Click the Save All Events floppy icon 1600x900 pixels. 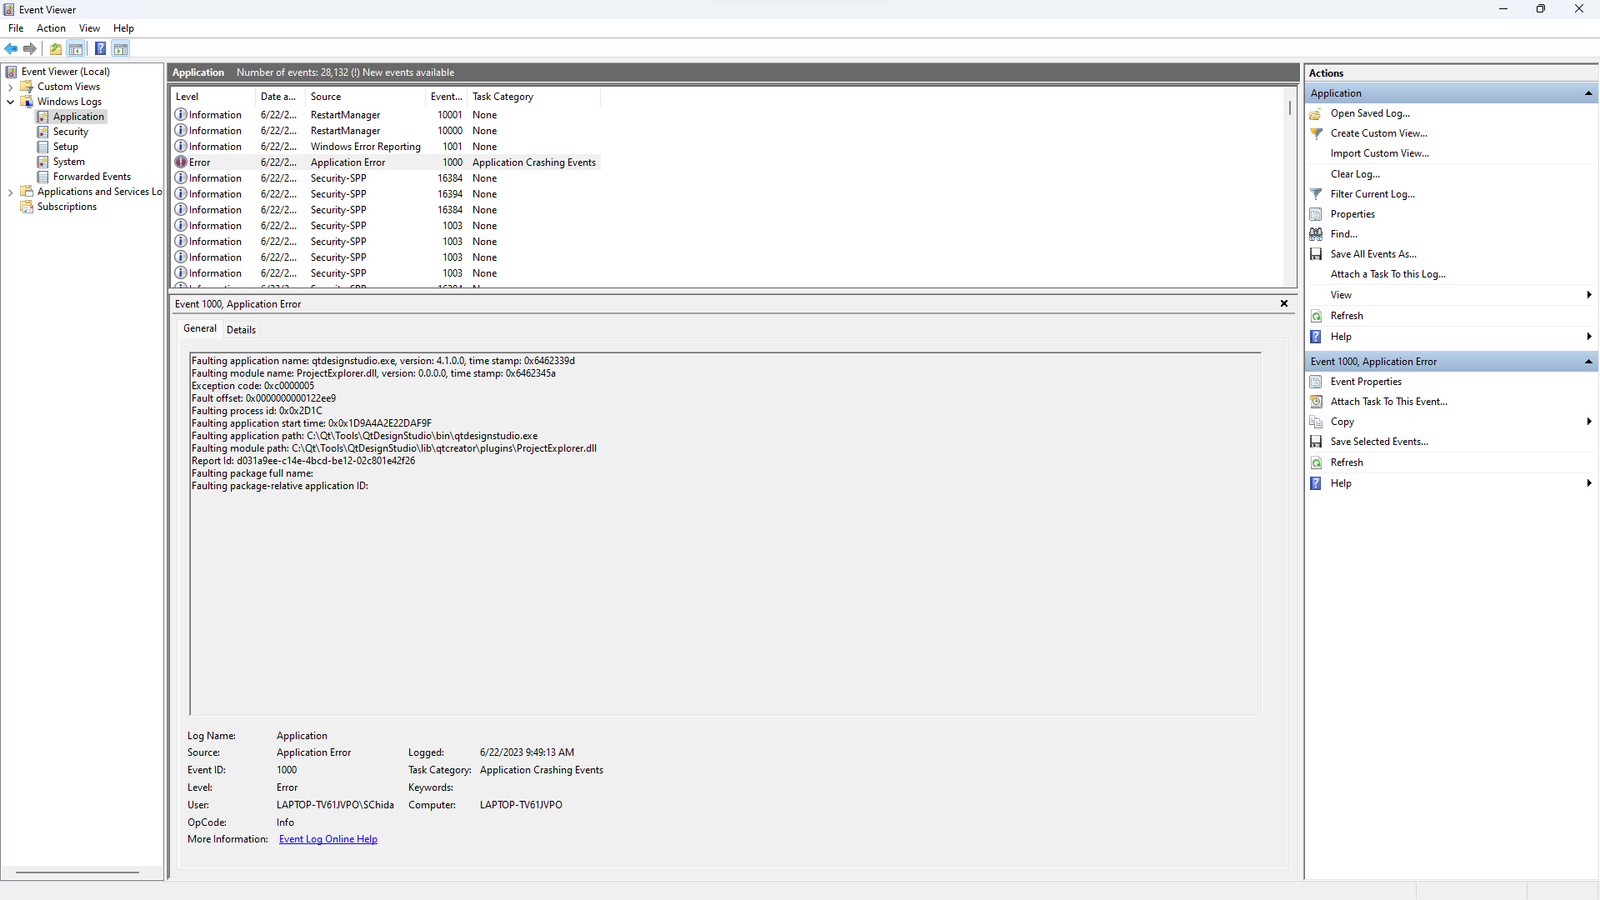click(x=1316, y=254)
